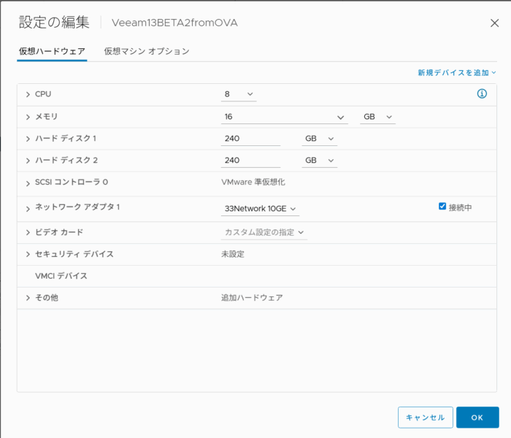This screenshot has height=438, width=511.
Task: Click the VM name Veeam13BETA2fromOVA
Action: (x=174, y=23)
